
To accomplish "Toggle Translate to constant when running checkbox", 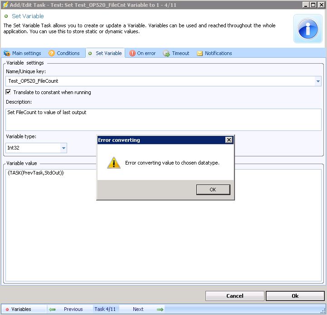I will click(x=8, y=92).
